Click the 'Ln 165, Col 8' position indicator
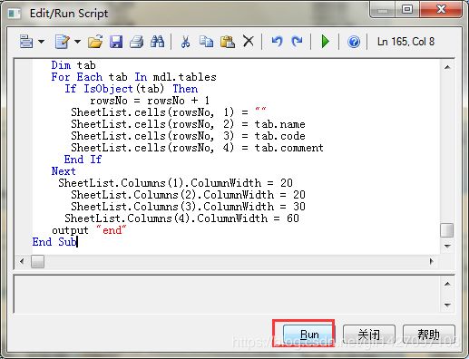Screen dimensions: 469x359 coord(405,42)
